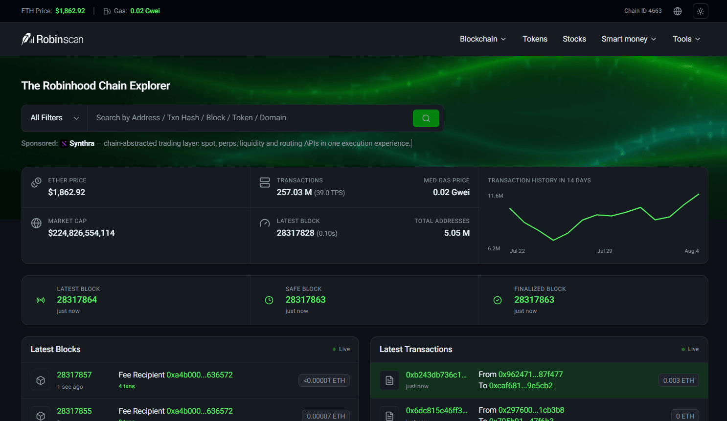Toggle the light/dark theme button
The width and height of the screenshot is (727, 421).
click(701, 11)
